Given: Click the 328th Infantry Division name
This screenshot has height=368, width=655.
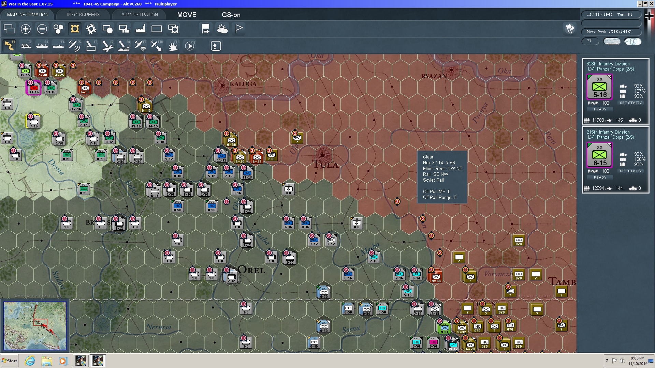Looking at the screenshot, I should pos(608,64).
